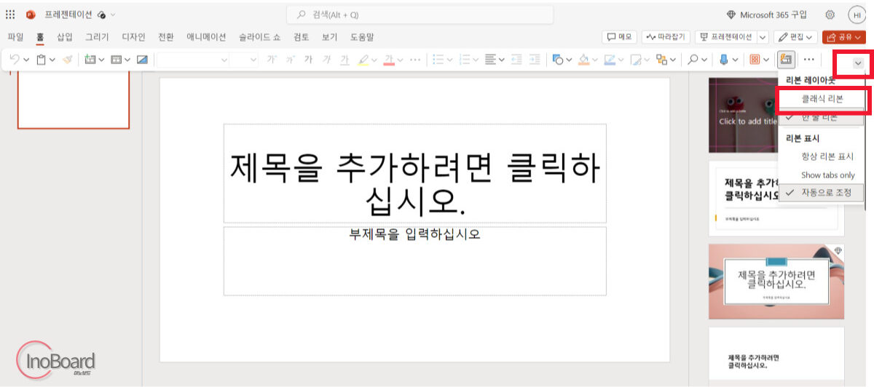Viewport: 874px width, 387px height.
Task: Click Microsoft 365 구입 link
Action: pos(767,15)
